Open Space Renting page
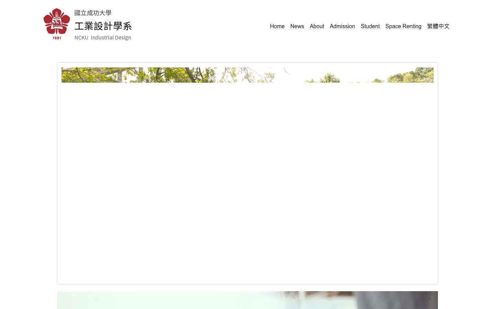Screen dimensions: 495x309 click(403, 26)
